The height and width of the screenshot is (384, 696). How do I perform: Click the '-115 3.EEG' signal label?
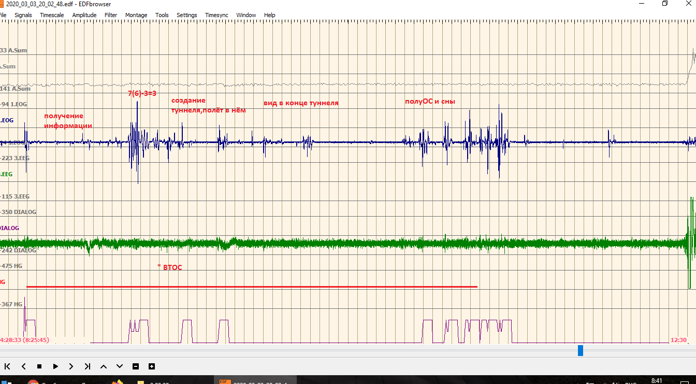[15, 196]
